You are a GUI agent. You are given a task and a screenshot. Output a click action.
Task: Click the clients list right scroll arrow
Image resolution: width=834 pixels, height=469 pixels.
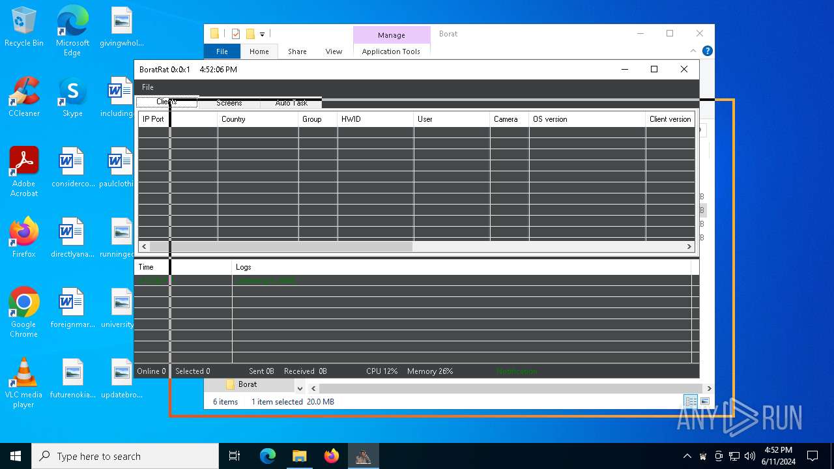pyautogui.click(x=689, y=247)
